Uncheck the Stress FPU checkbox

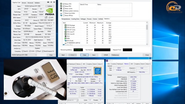(x=64, y=6)
